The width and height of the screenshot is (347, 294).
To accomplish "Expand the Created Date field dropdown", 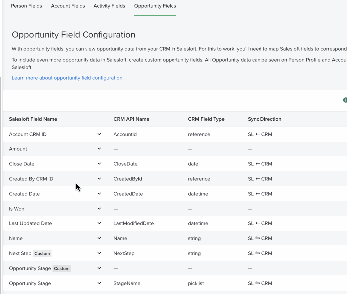I will 99,194.
